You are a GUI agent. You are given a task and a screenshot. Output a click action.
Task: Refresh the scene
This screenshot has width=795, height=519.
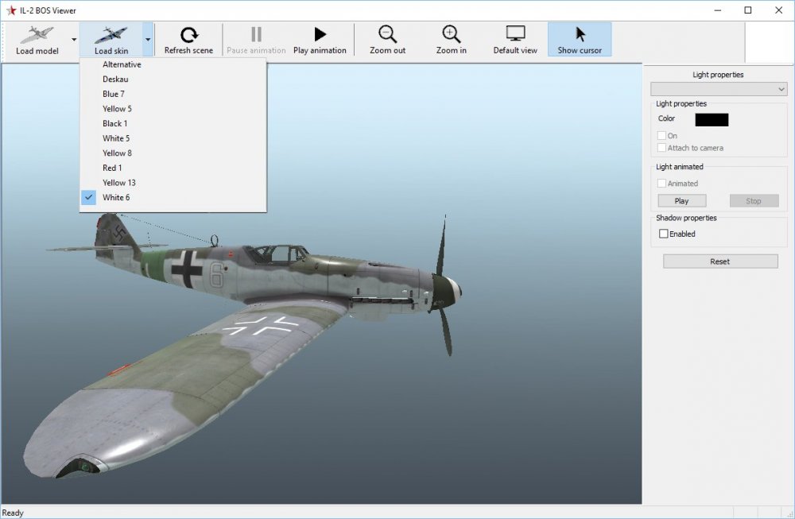point(188,39)
